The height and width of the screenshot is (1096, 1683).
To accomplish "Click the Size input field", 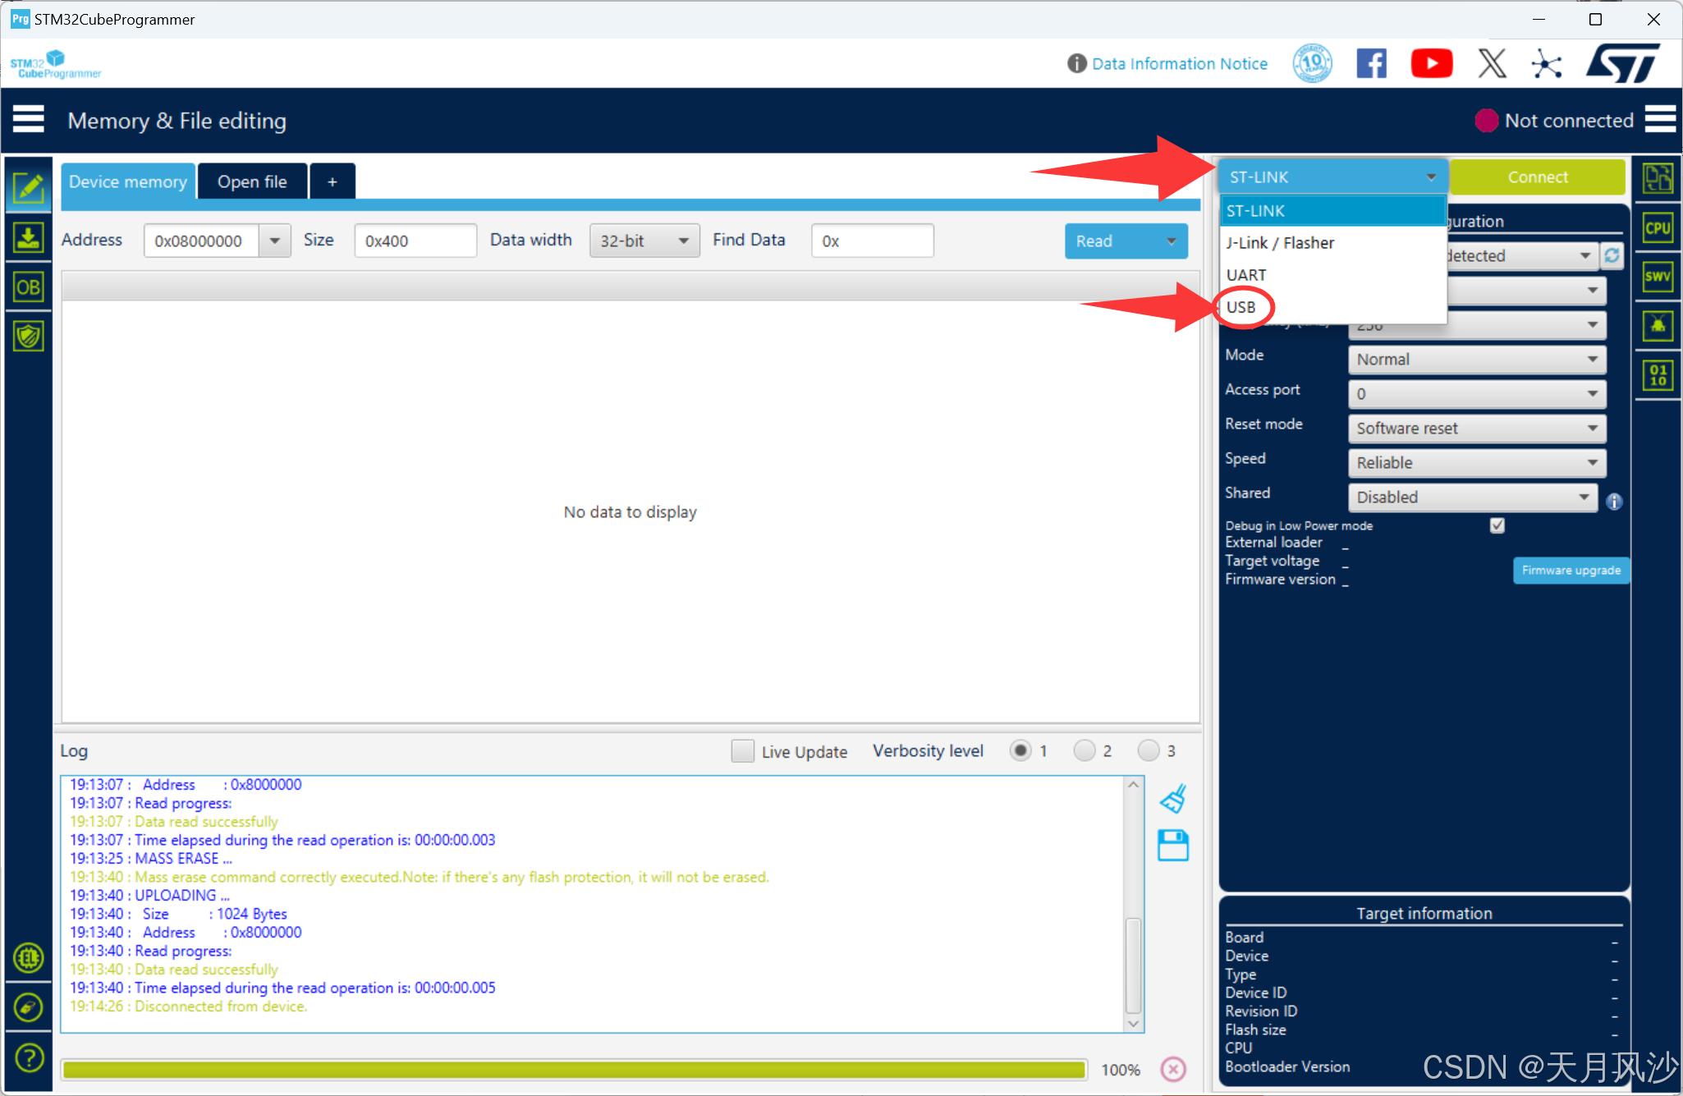I will pos(415,241).
